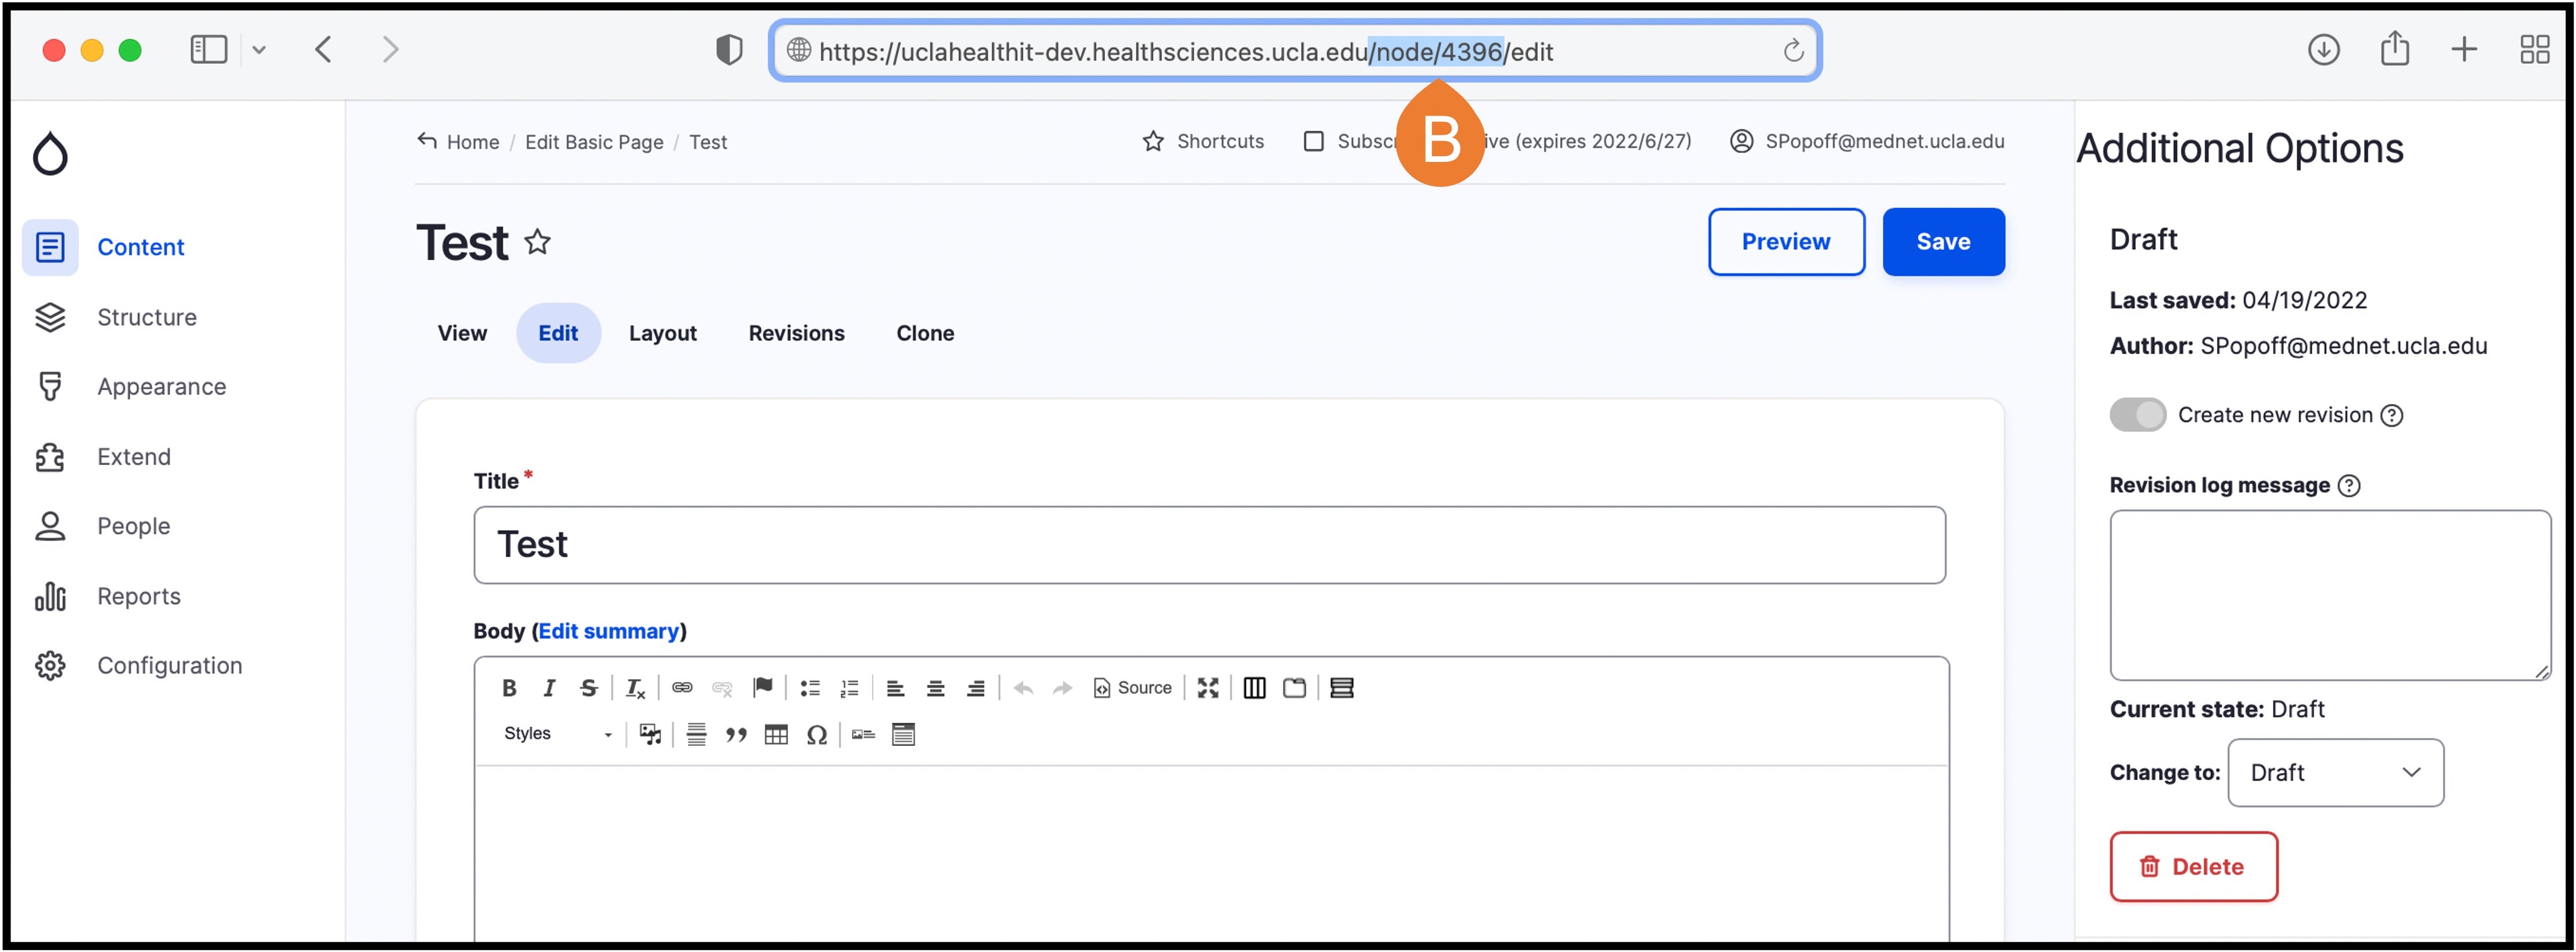Expand the Change to state dropdown
2576x952 pixels.
pos(2335,773)
